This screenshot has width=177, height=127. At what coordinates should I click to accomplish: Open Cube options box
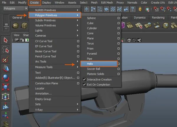click(118, 23)
